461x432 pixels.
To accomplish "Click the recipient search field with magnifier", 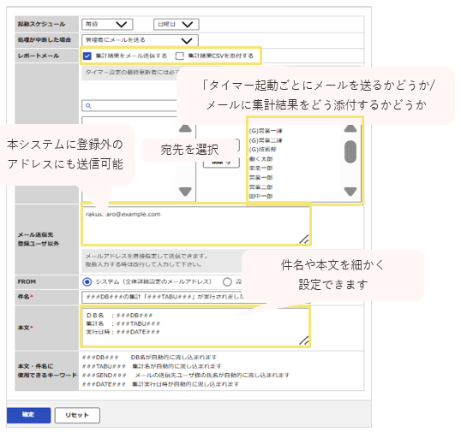I will 129,106.
